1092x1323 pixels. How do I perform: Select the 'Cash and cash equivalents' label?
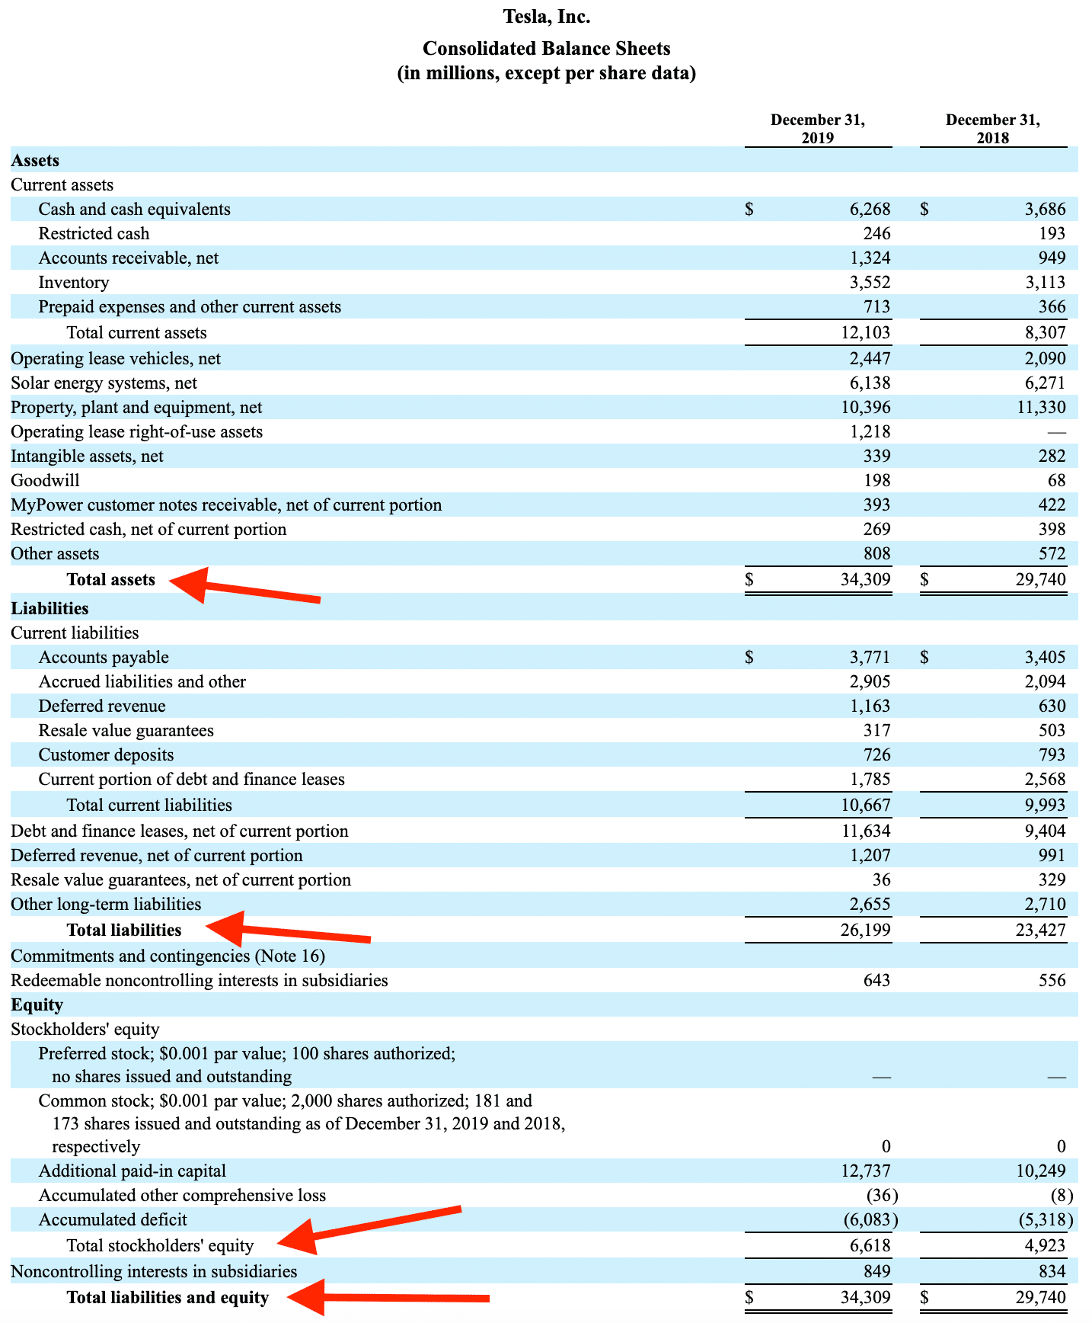point(134,209)
